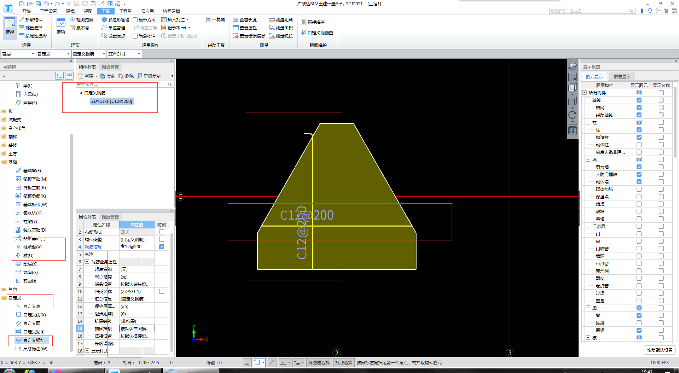Click the search magnifier in component list
Screen dimensions: 679x373
170,84
